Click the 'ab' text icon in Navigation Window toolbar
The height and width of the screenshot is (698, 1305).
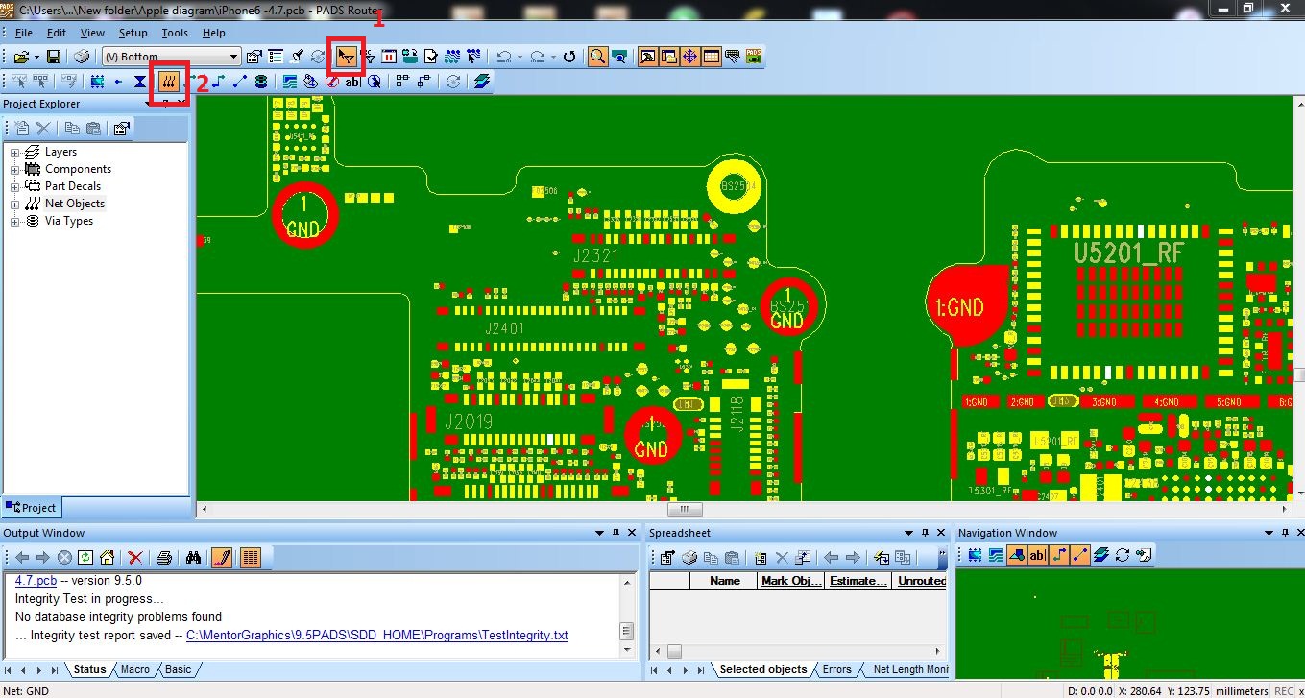(x=1037, y=555)
